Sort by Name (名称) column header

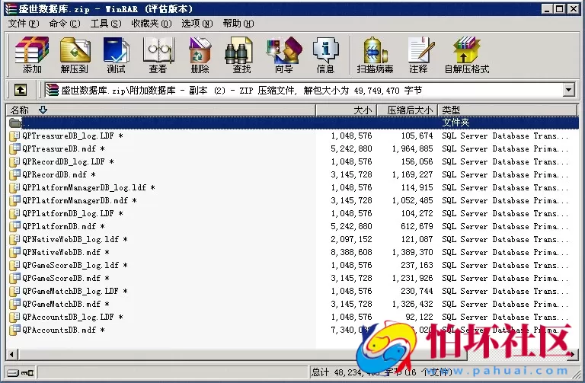(161, 110)
